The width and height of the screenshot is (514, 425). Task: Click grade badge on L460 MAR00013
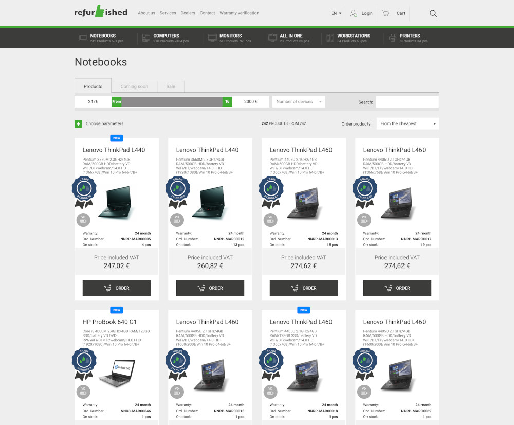point(271,192)
